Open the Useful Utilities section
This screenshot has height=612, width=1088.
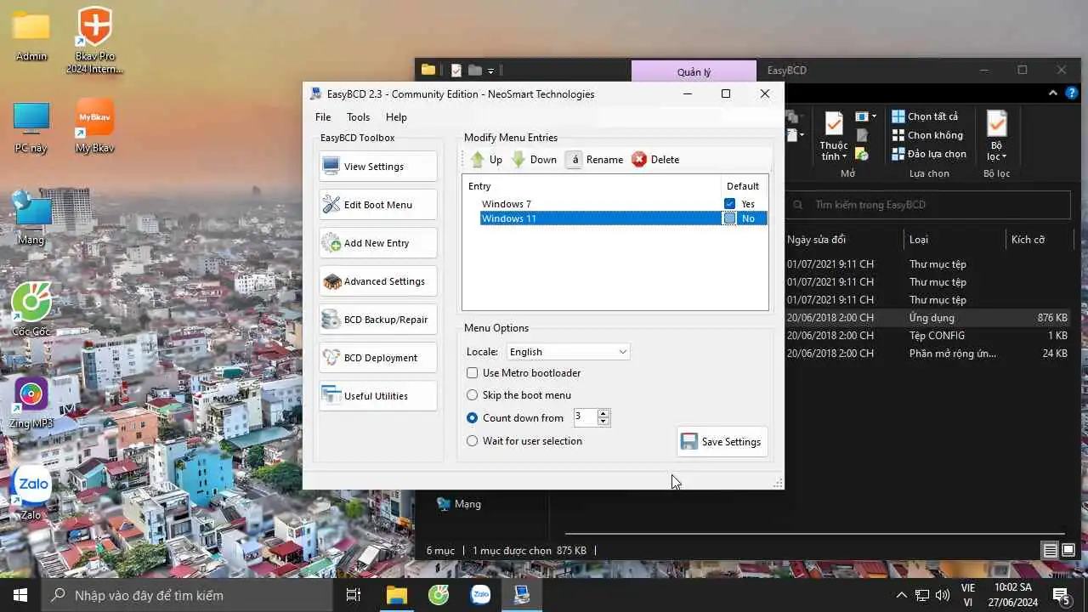tap(378, 396)
